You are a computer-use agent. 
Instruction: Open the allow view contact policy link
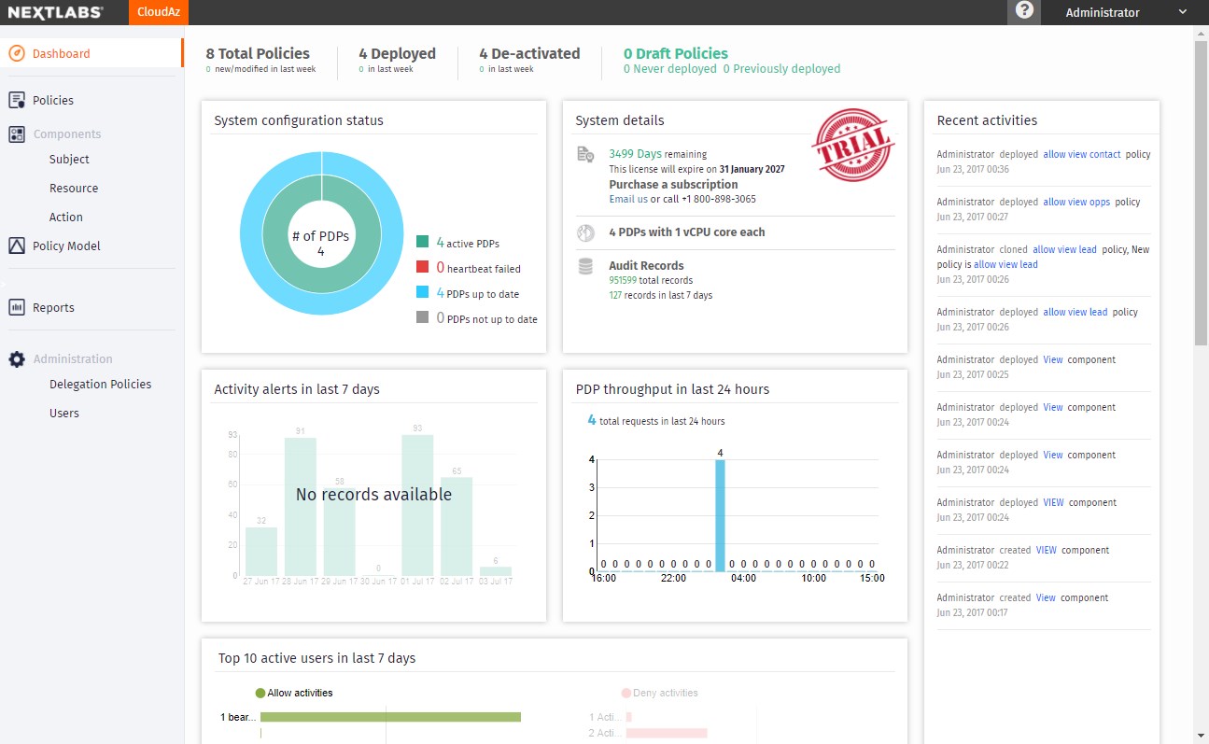point(1082,154)
